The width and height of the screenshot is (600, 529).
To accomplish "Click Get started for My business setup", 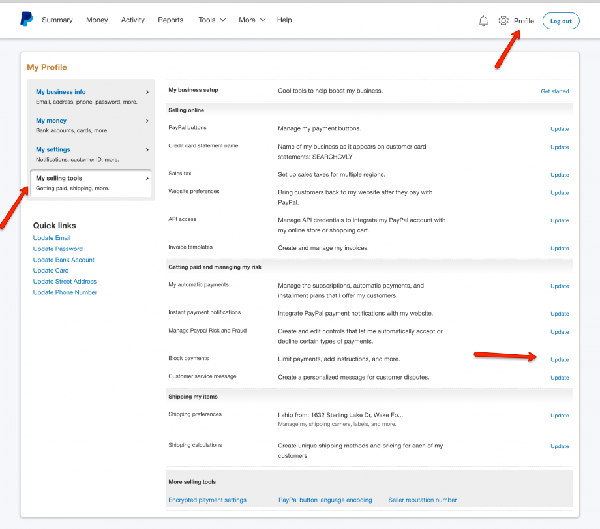I will click(x=554, y=91).
